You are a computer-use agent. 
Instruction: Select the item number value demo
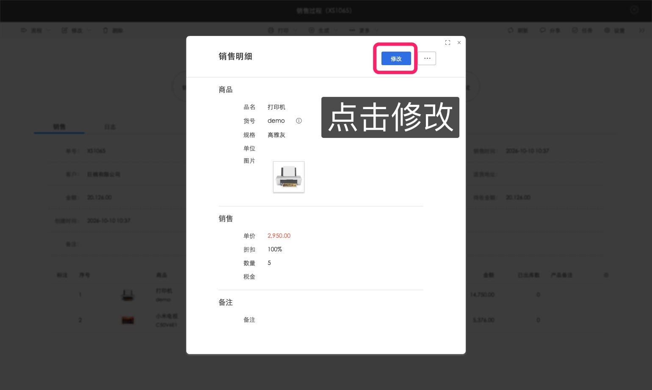click(276, 121)
